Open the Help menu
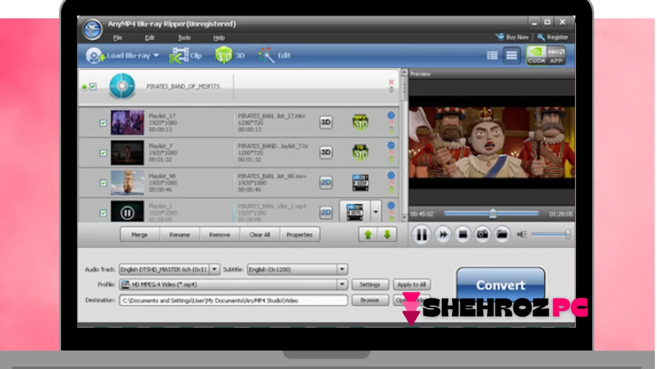 click(x=219, y=38)
